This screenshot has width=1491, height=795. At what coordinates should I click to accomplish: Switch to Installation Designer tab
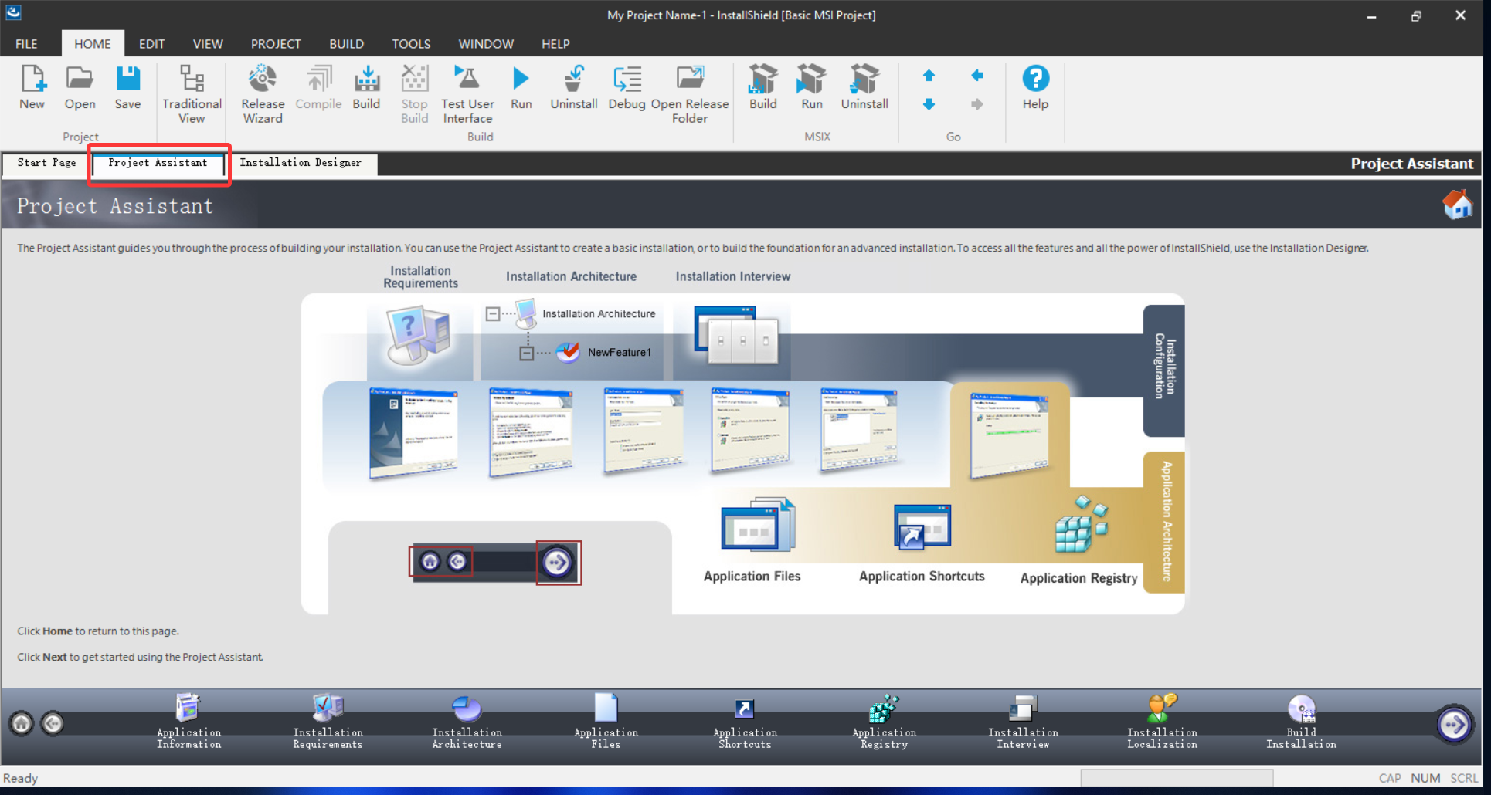pyautogui.click(x=301, y=163)
